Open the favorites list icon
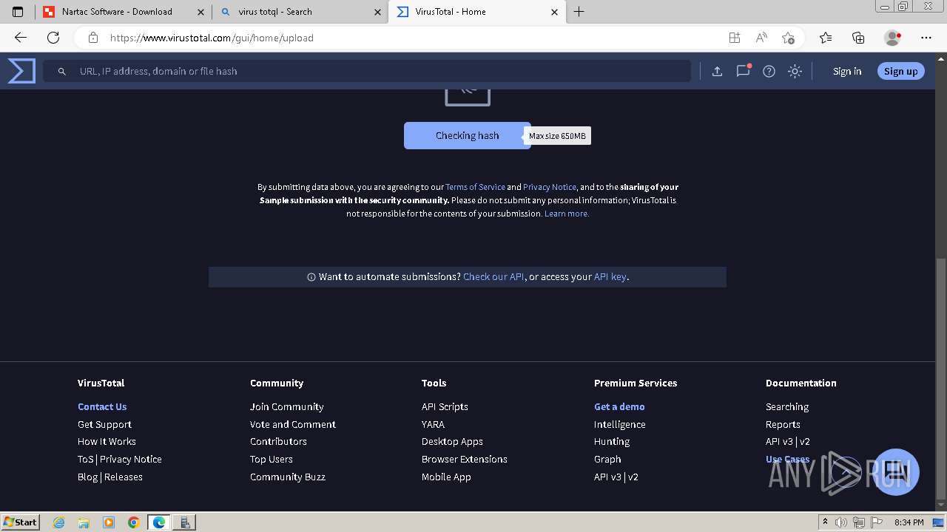The width and height of the screenshot is (947, 532). point(826,38)
